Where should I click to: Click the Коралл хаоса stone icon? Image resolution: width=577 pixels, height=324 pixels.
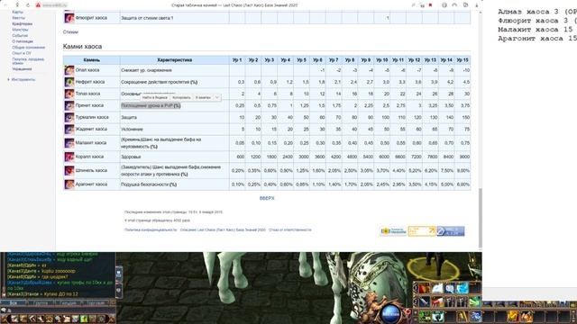[69, 157]
